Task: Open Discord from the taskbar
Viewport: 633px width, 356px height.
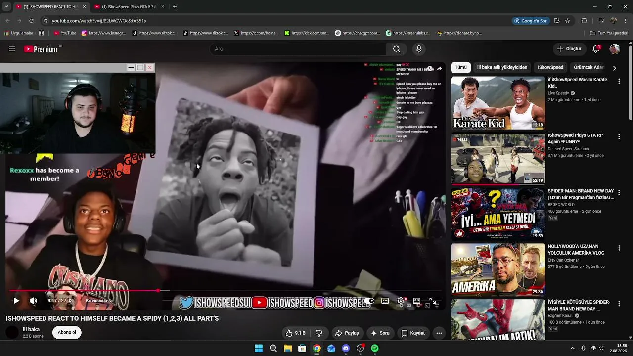Action: coord(346,348)
